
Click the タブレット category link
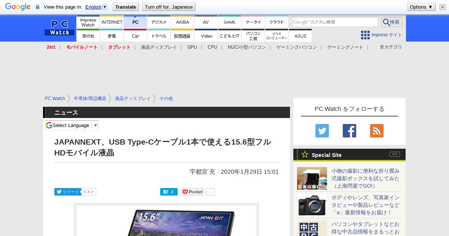point(119,47)
